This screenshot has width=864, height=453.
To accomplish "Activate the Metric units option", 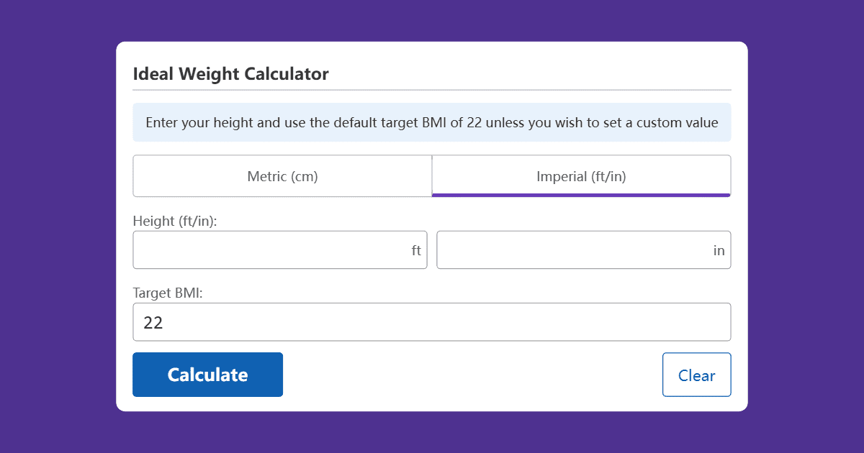I will [282, 175].
